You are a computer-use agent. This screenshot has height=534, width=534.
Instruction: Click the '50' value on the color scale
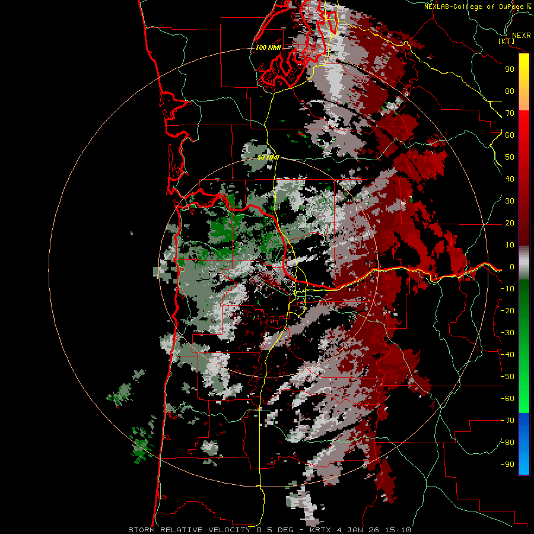point(510,157)
